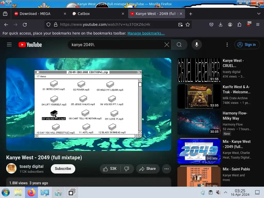The image size is (264, 198).
Task: Sign in to YouTube
Action: pos(247,45)
